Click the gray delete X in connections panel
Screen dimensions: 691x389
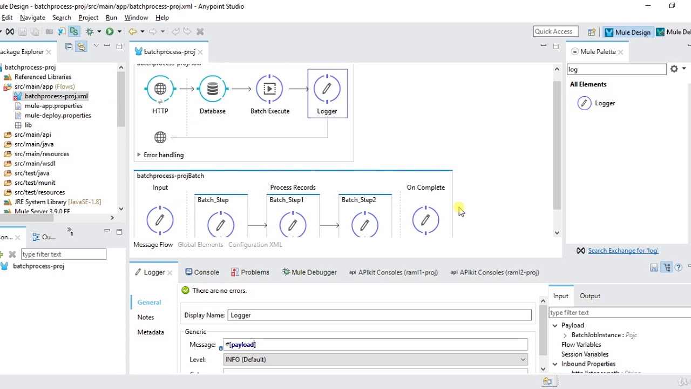pyautogui.click(x=12, y=254)
